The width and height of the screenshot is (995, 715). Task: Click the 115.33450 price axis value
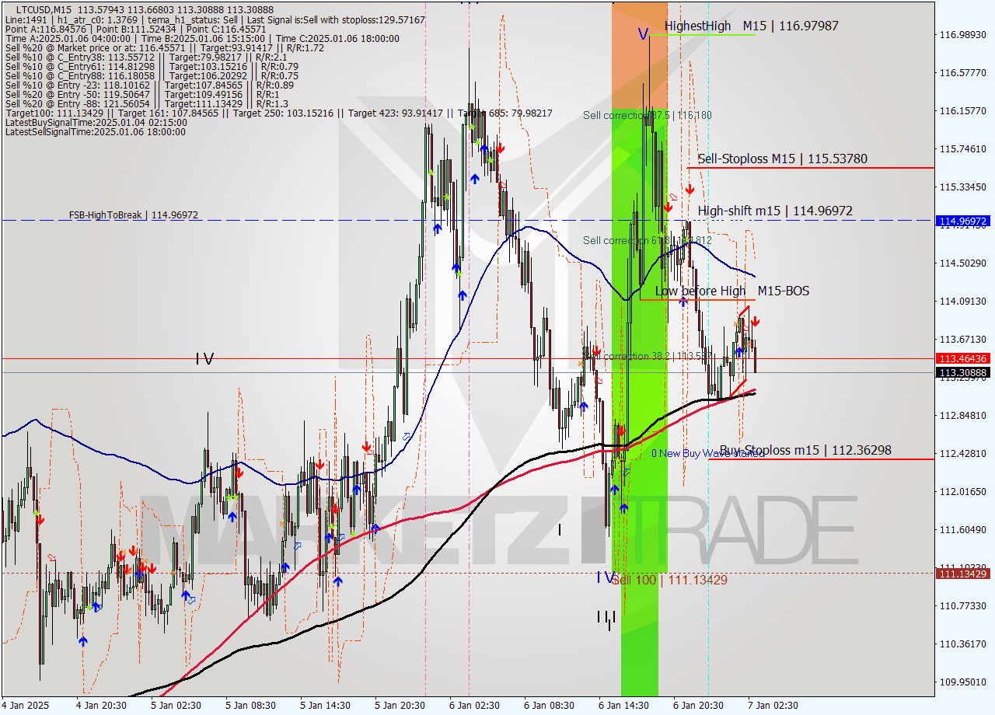pyautogui.click(x=962, y=187)
